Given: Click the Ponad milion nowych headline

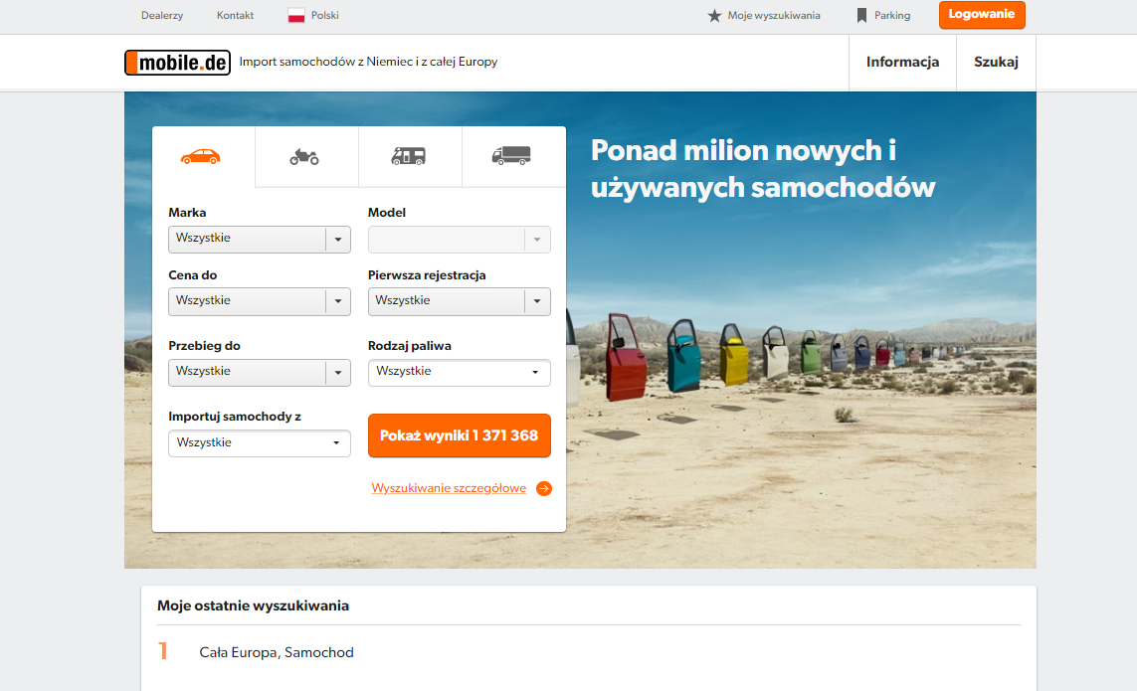Looking at the screenshot, I should [x=763, y=169].
